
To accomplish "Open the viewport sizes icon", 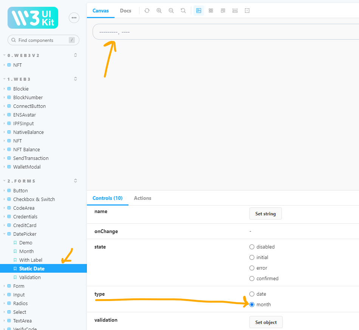I will [x=223, y=11].
